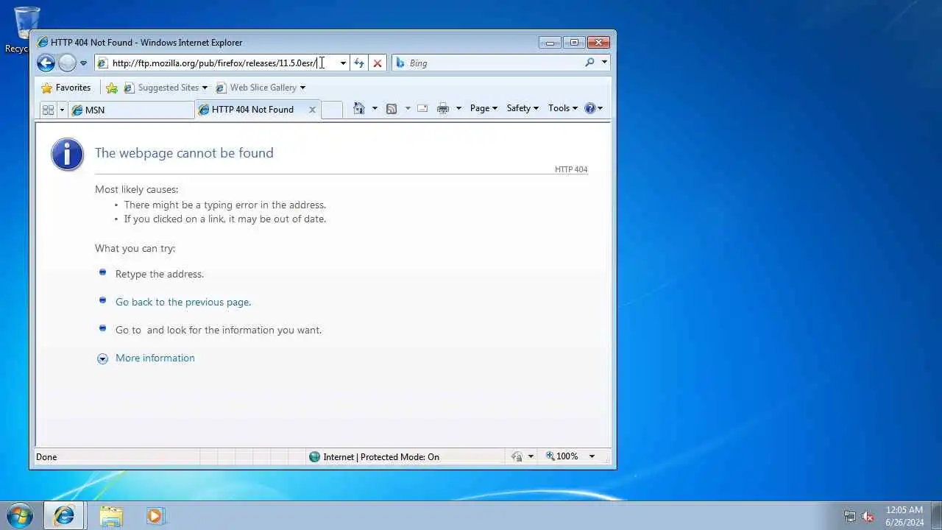Open the recent pages history dropdown
This screenshot has width=942, height=530.
tap(83, 63)
